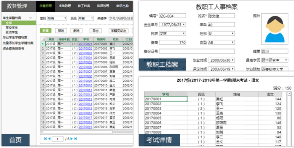Go to previous page of student list

pyautogui.click(x=49, y=138)
